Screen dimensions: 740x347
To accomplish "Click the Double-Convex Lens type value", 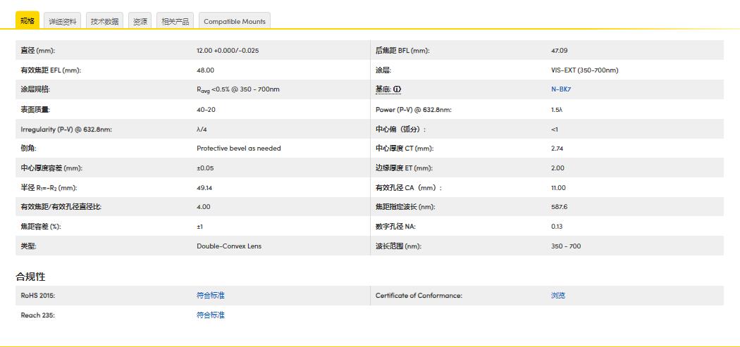I will coord(229,246).
